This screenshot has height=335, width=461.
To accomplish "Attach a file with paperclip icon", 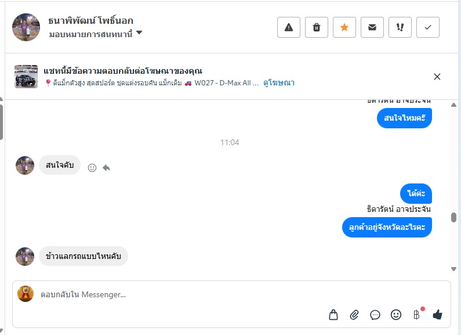I will click(x=354, y=315).
